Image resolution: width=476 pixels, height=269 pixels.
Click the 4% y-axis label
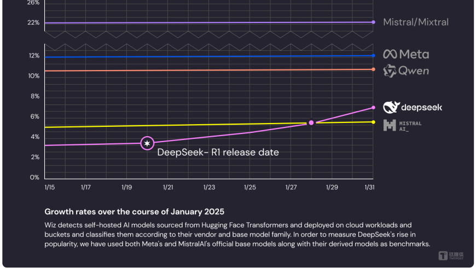(35, 137)
